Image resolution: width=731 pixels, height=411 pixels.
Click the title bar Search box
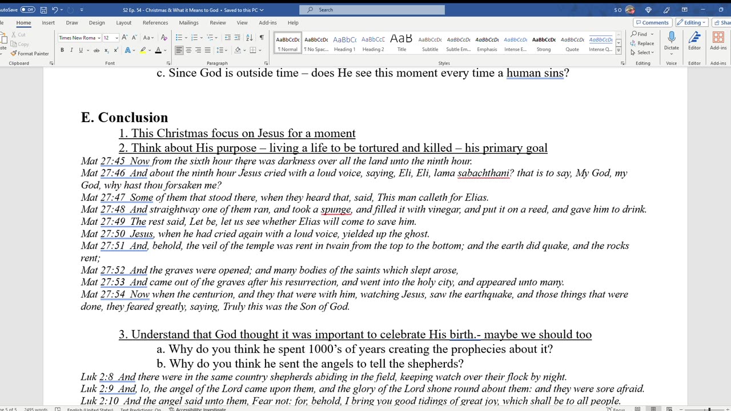372,10
